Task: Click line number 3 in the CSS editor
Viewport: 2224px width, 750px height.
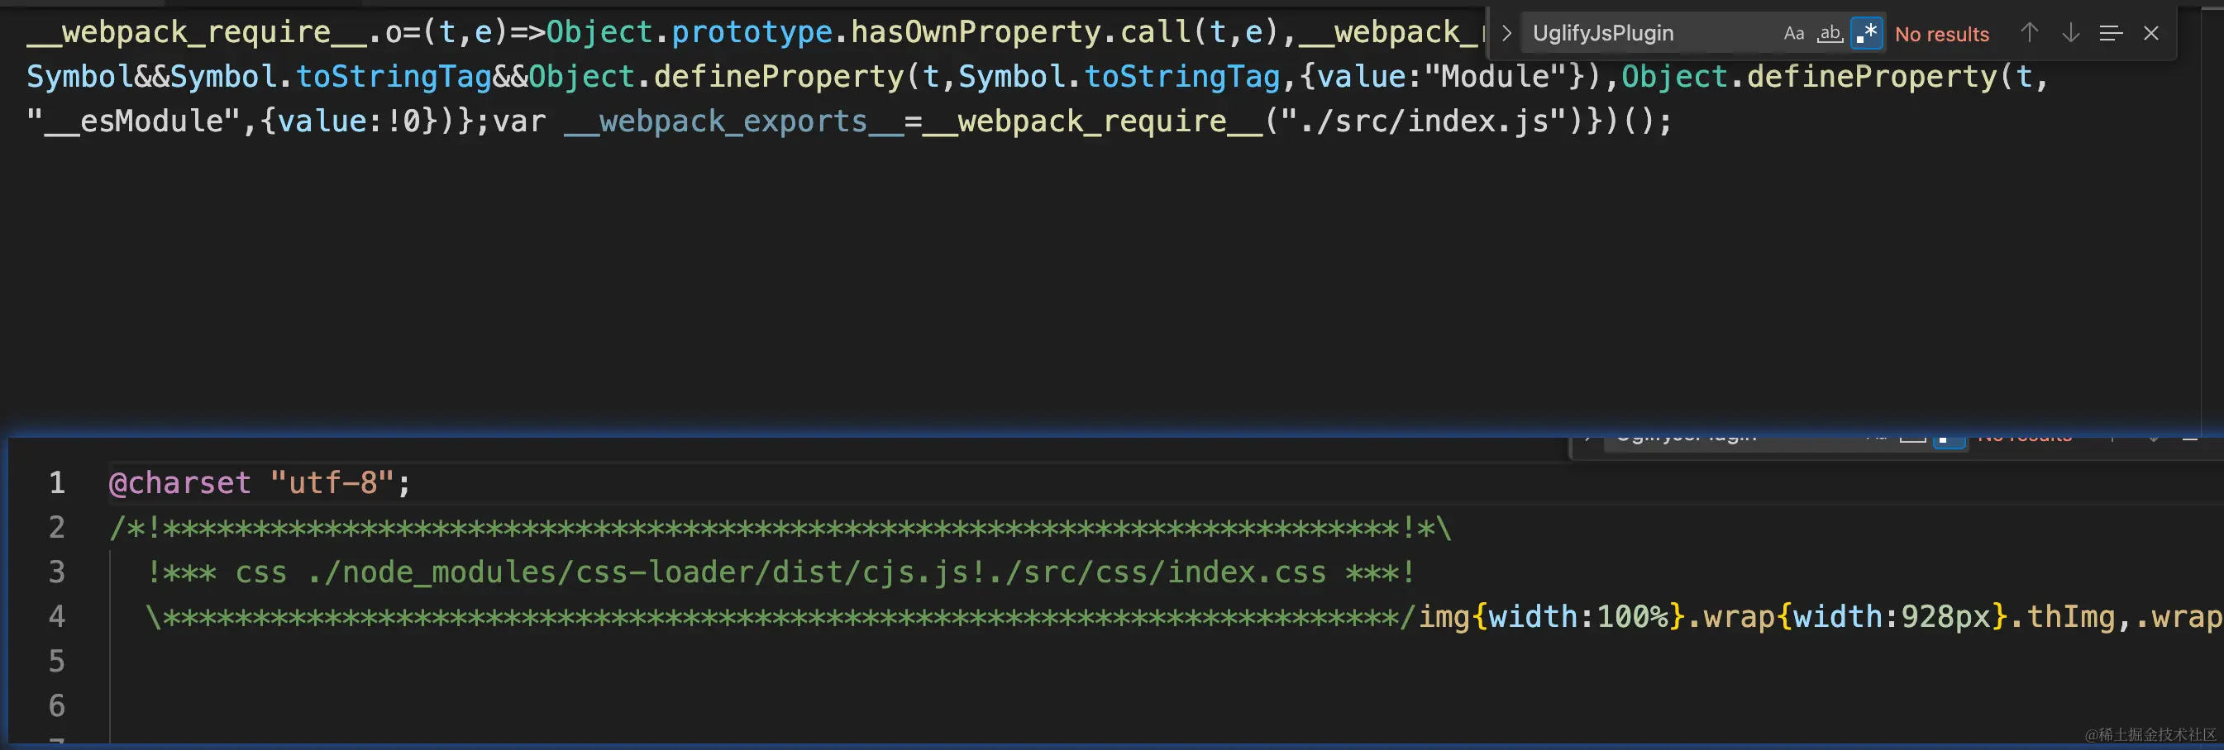Action: coord(57,572)
